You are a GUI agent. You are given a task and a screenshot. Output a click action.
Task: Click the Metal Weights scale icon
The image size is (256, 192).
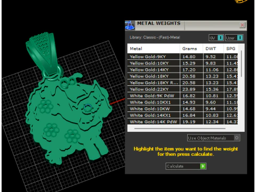click(130, 25)
